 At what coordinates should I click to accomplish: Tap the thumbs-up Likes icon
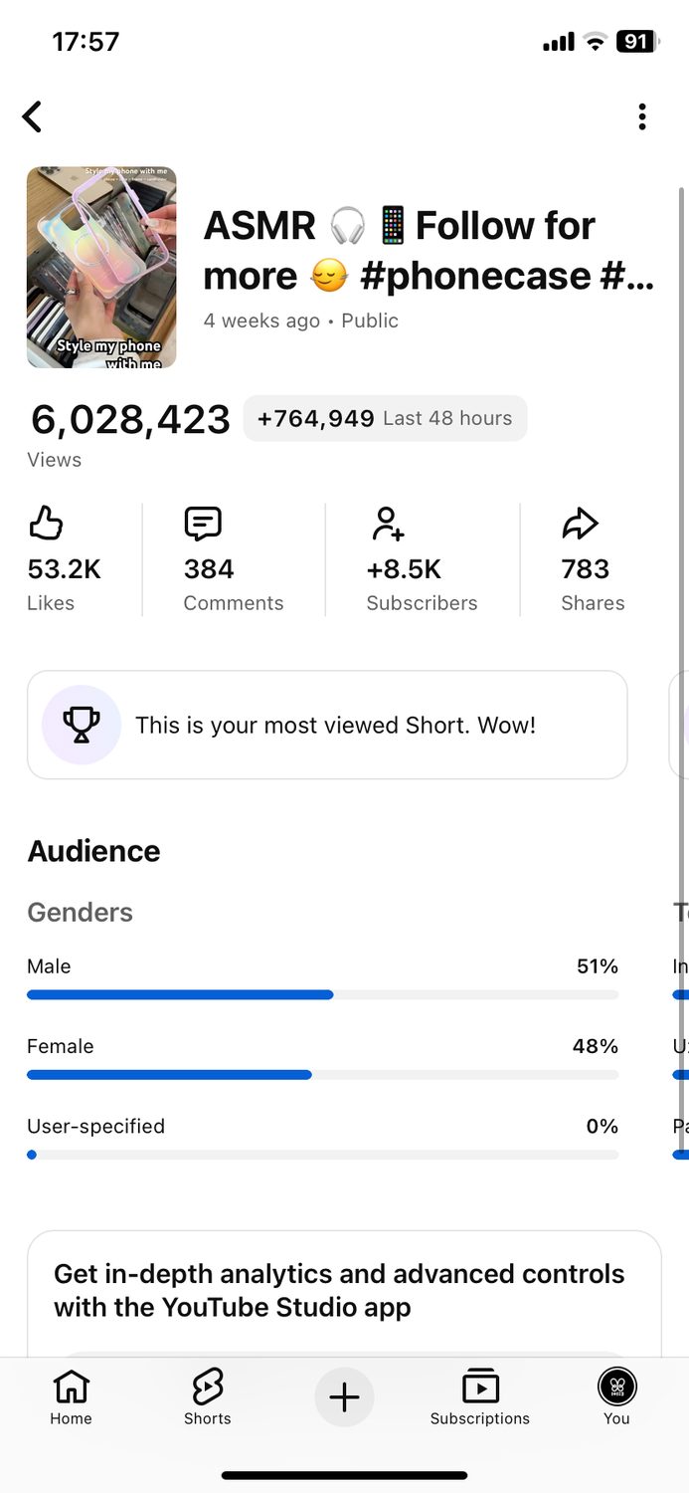click(x=46, y=524)
